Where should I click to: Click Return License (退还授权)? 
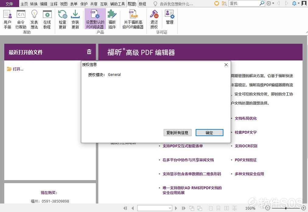(154, 19)
